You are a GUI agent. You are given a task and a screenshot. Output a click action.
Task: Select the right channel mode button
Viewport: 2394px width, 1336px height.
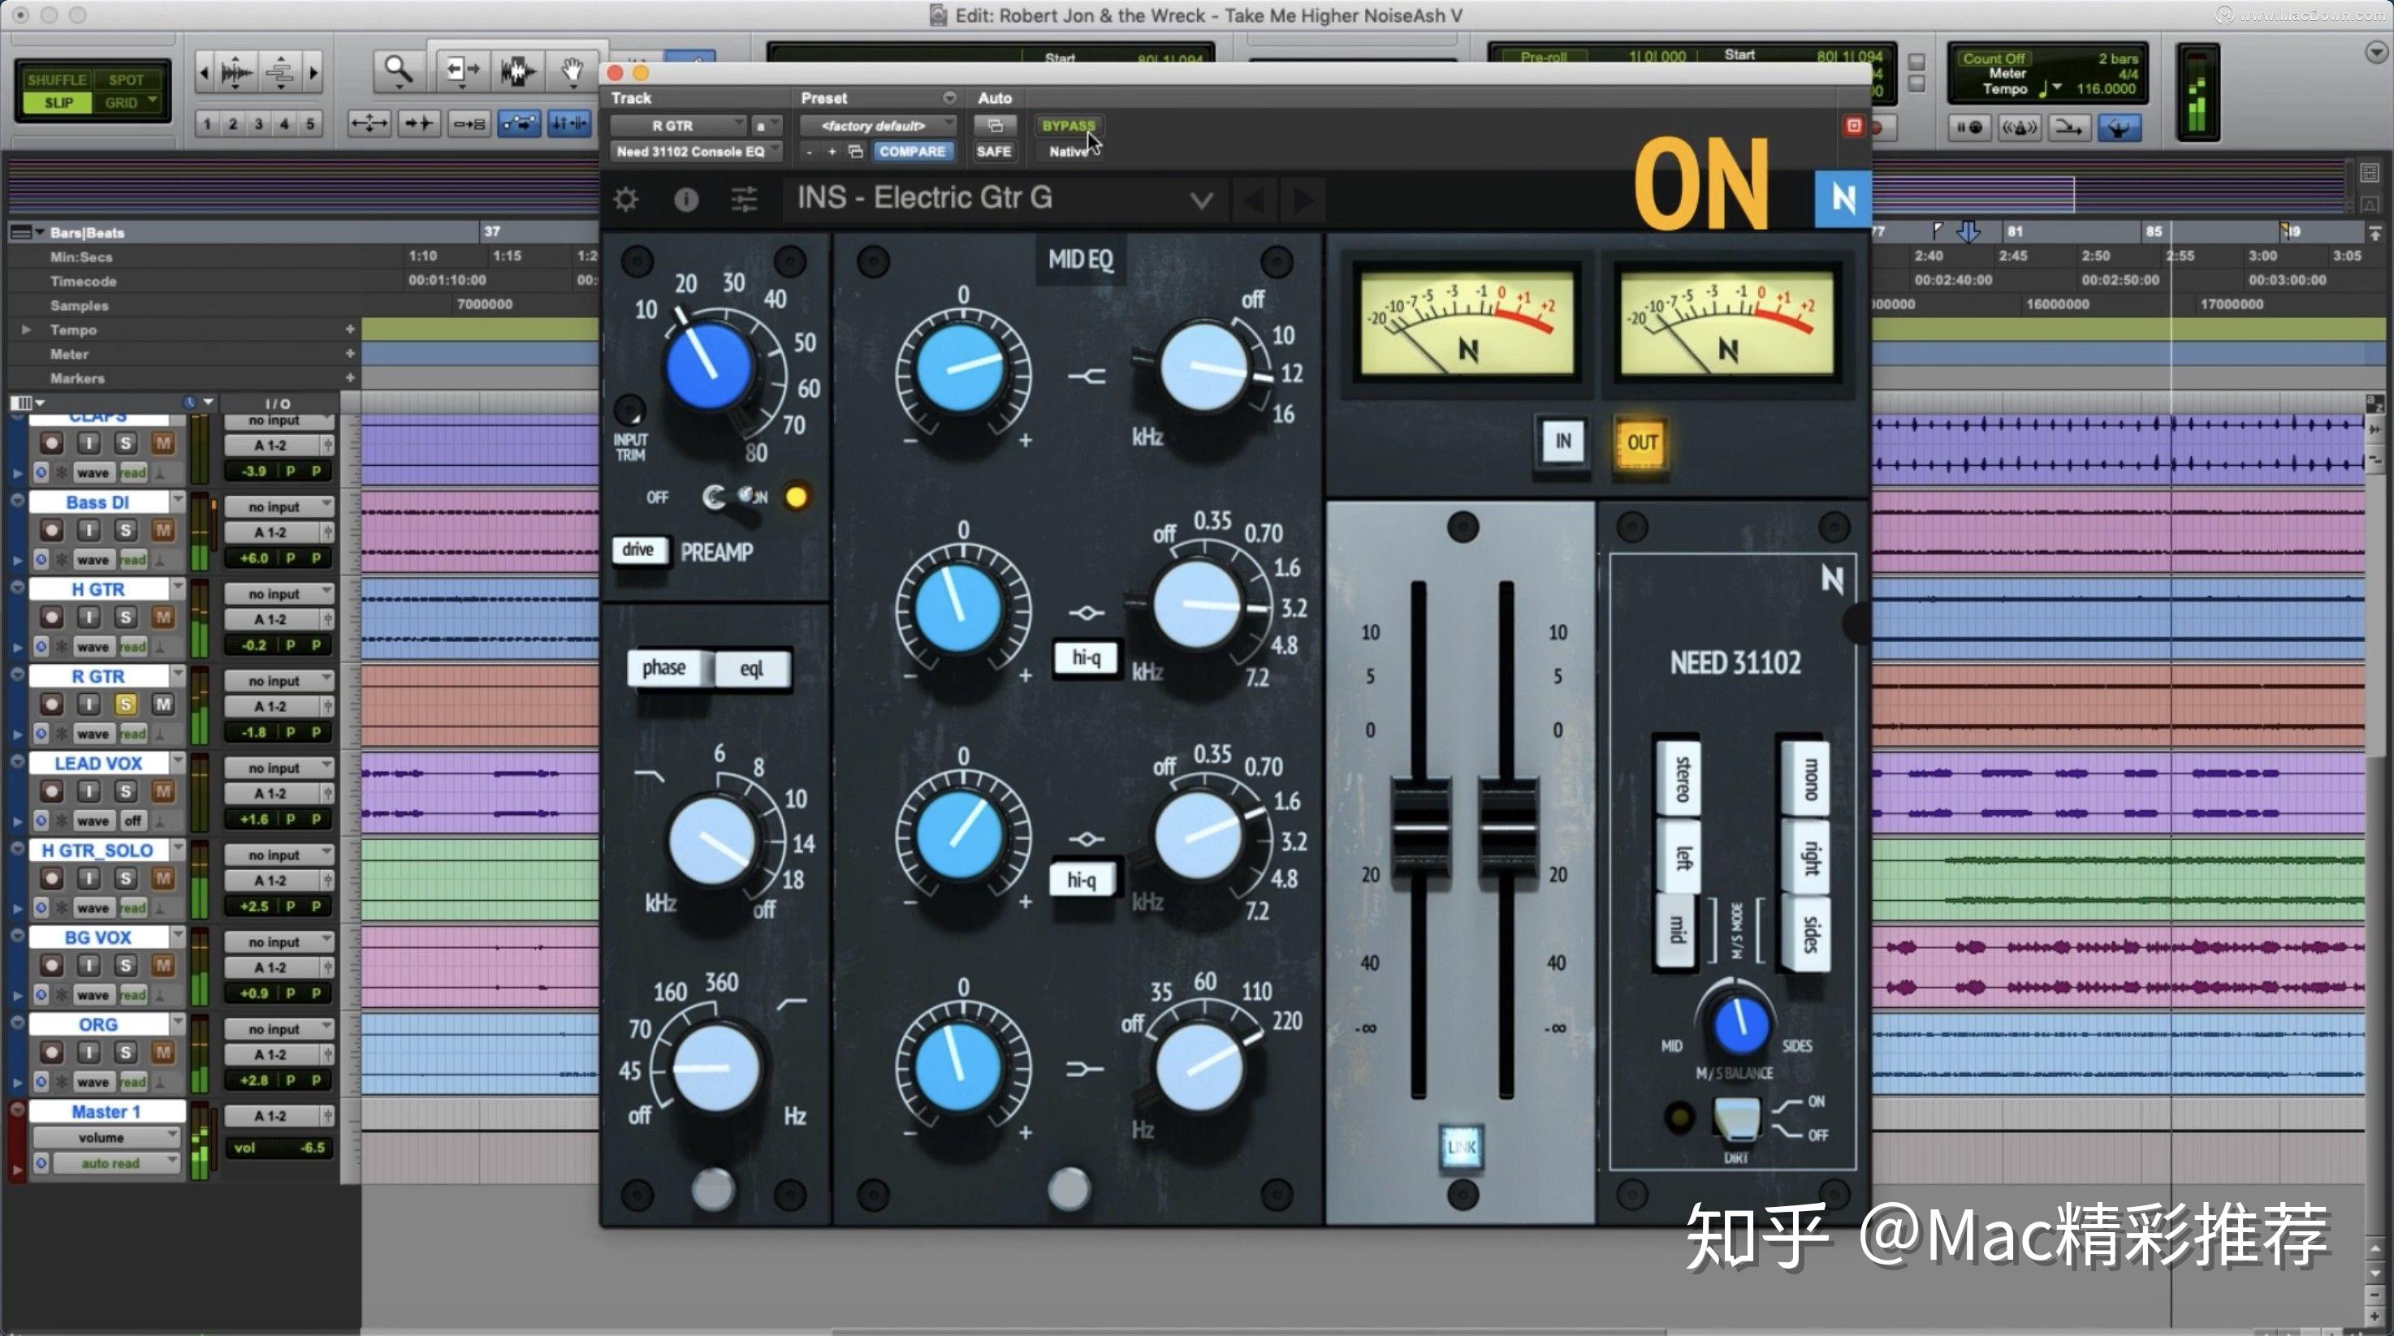(1808, 856)
